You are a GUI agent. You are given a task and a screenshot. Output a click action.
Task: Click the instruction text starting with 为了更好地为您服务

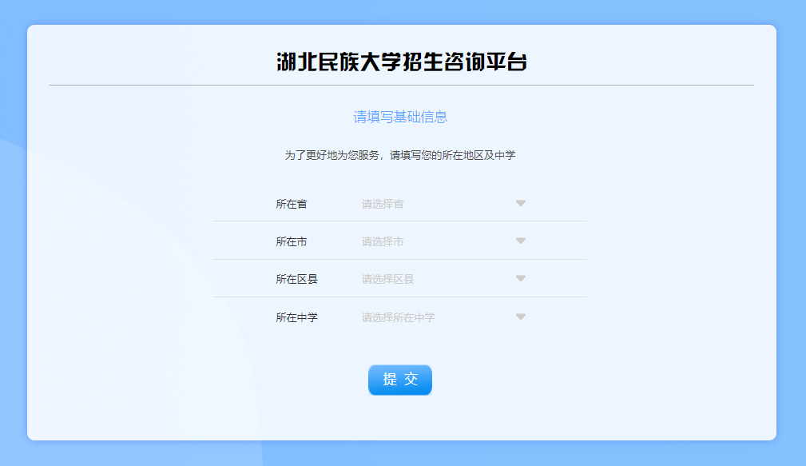pos(400,155)
